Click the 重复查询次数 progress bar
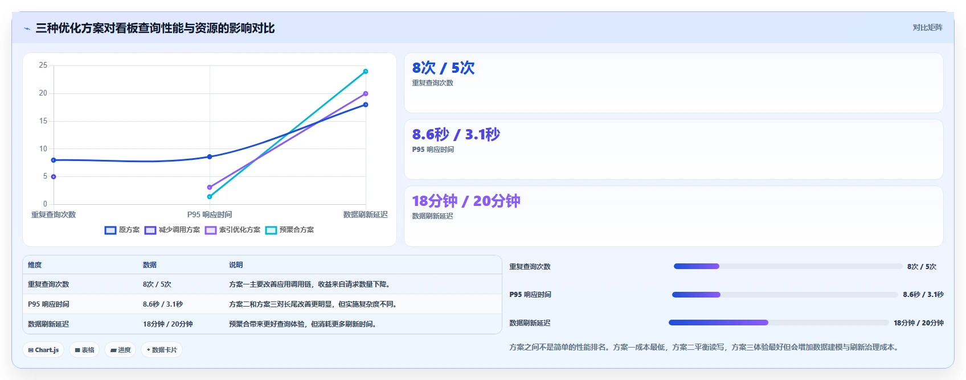 [788, 266]
